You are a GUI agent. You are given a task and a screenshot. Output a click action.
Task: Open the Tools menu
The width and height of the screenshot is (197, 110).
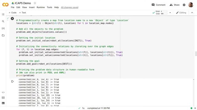pyautogui.click(x=49, y=7)
